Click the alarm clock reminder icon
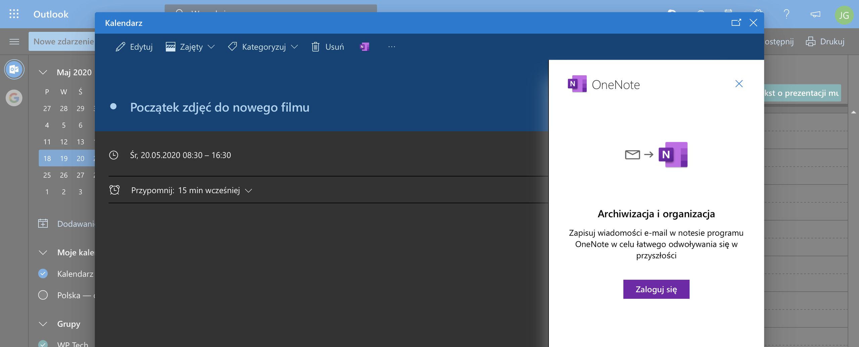This screenshot has width=859, height=347. coord(114,190)
